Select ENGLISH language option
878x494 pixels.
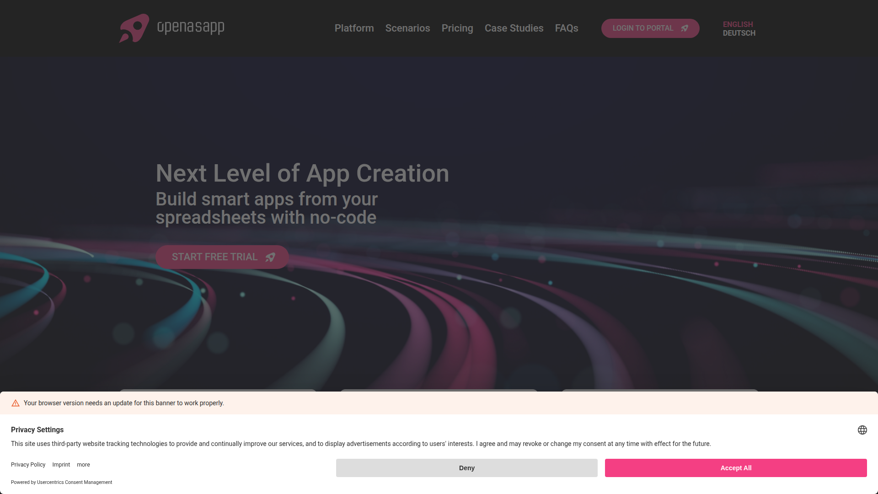coord(738,24)
